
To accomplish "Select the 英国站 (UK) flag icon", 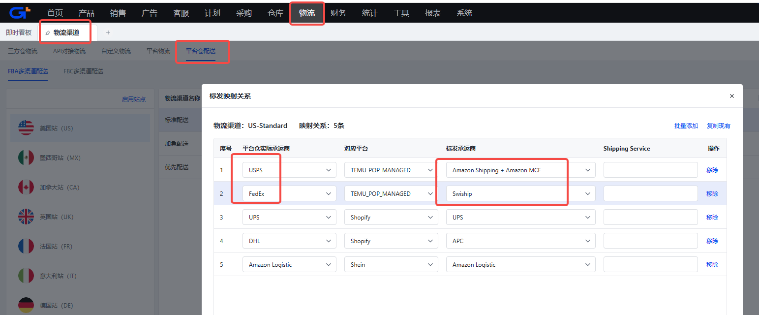I will pyautogui.click(x=26, y=217).
